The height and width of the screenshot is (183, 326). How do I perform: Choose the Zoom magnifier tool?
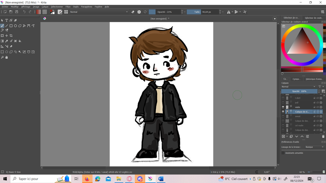coord(2,58)
